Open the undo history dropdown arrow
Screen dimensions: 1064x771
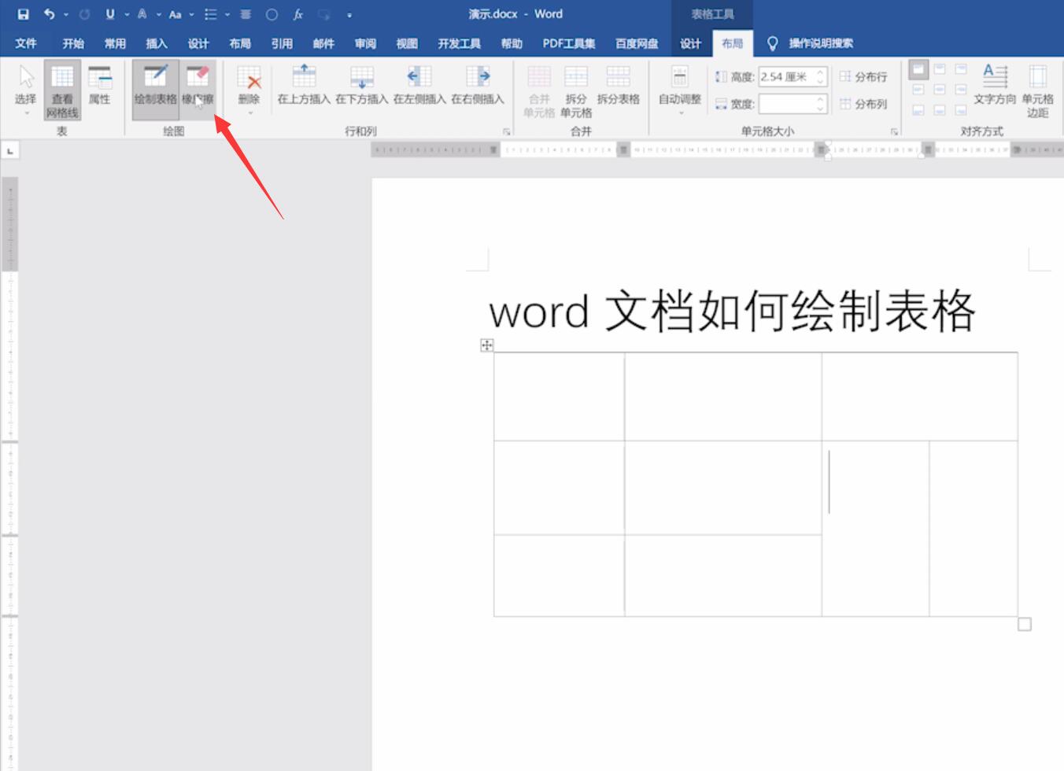(66, 15)
